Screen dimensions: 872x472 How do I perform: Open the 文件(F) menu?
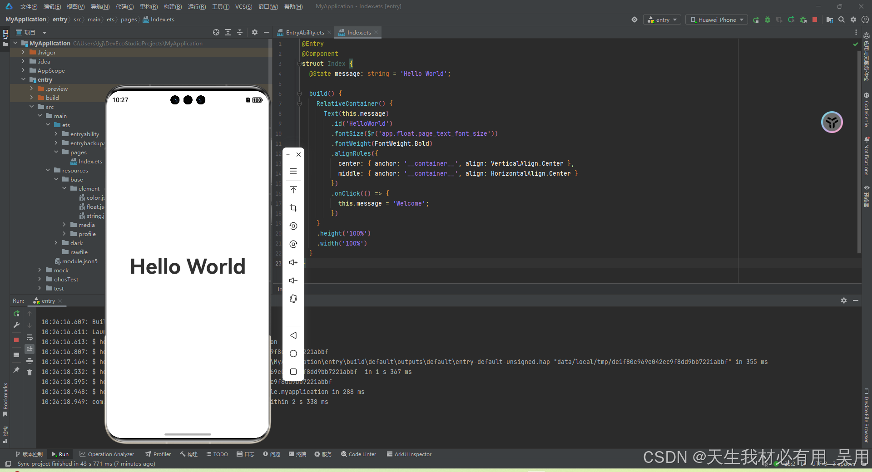[x=29, y=6]
